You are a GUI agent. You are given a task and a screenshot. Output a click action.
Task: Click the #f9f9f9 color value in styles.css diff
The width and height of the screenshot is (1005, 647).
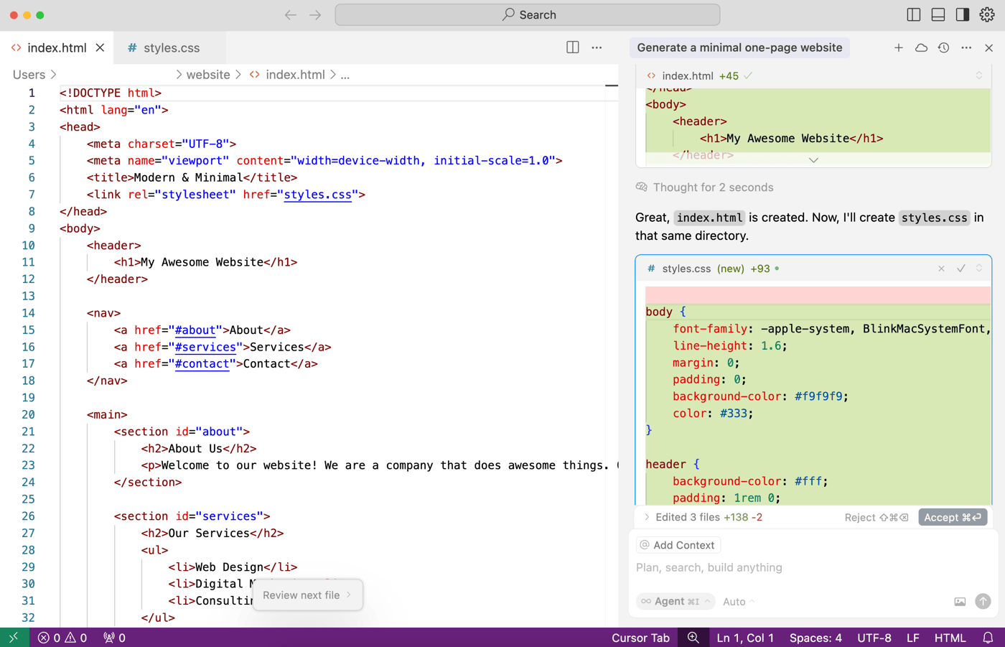[818, 396]
